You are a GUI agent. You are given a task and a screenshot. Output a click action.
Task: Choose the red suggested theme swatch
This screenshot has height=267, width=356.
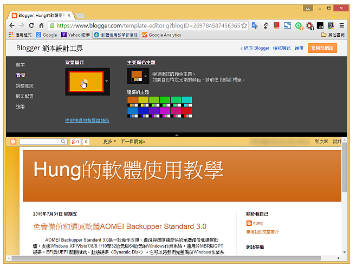pyautogui.click(x=187, y=112)
